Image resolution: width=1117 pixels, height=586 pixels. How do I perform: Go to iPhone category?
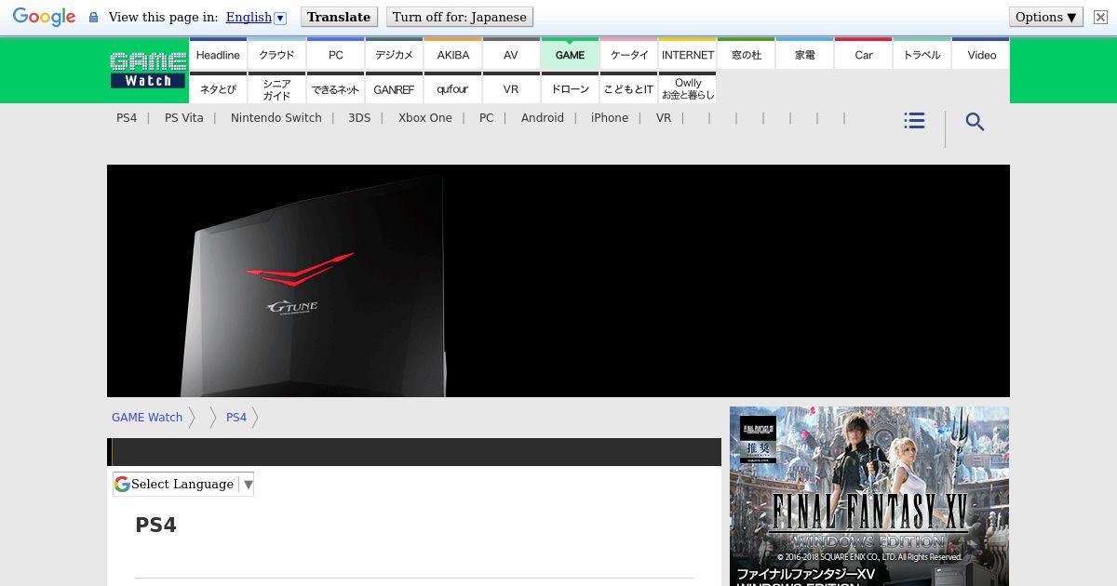point(610,118)
